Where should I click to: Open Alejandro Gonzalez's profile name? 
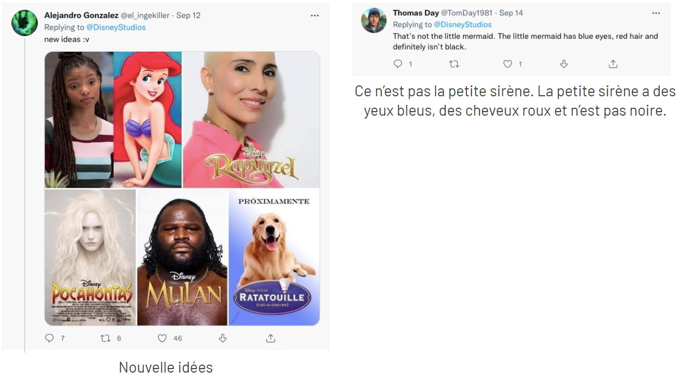81,15
